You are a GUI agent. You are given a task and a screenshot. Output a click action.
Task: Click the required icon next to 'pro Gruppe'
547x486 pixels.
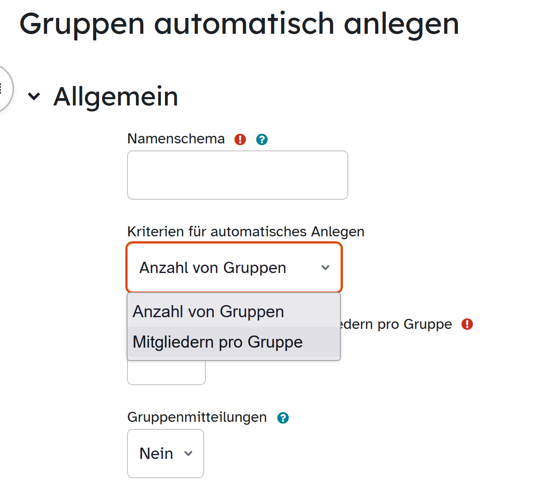pyautogui.click(x=467, y=324)
